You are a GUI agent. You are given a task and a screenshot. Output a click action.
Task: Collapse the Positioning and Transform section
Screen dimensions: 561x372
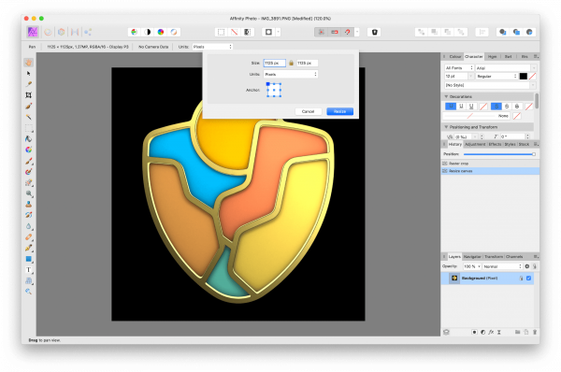coord(446,127)
